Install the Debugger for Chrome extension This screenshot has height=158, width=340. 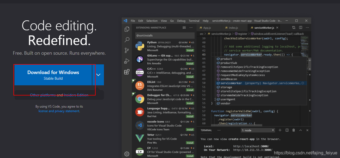click(190, 103)
